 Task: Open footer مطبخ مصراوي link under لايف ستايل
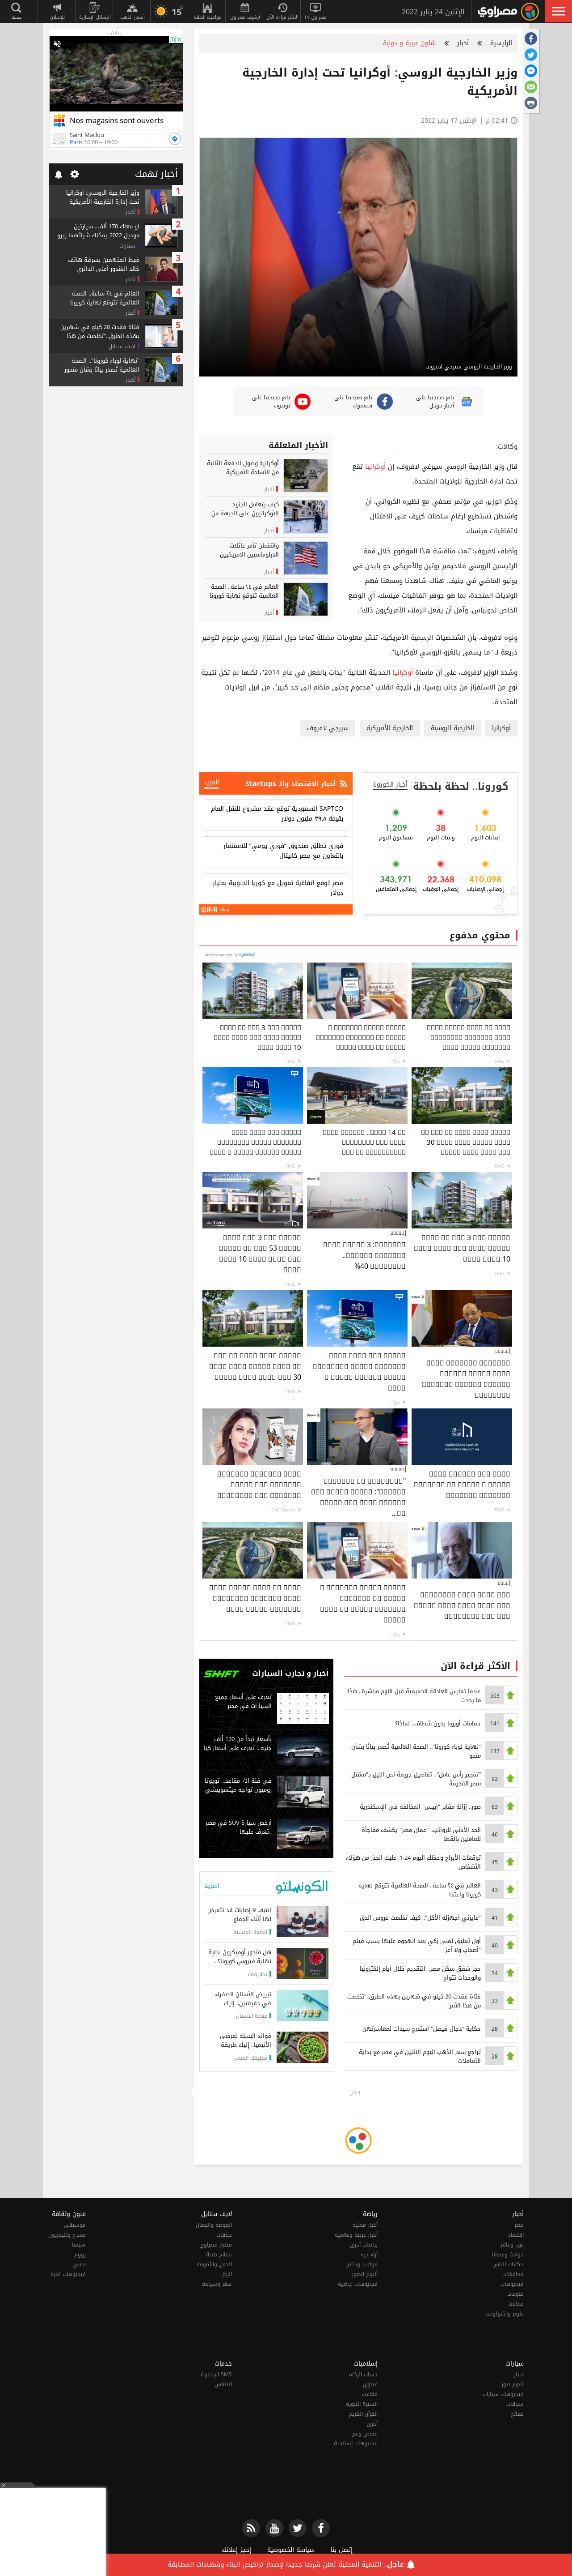pyautogui.click(x=216, y=2245)
